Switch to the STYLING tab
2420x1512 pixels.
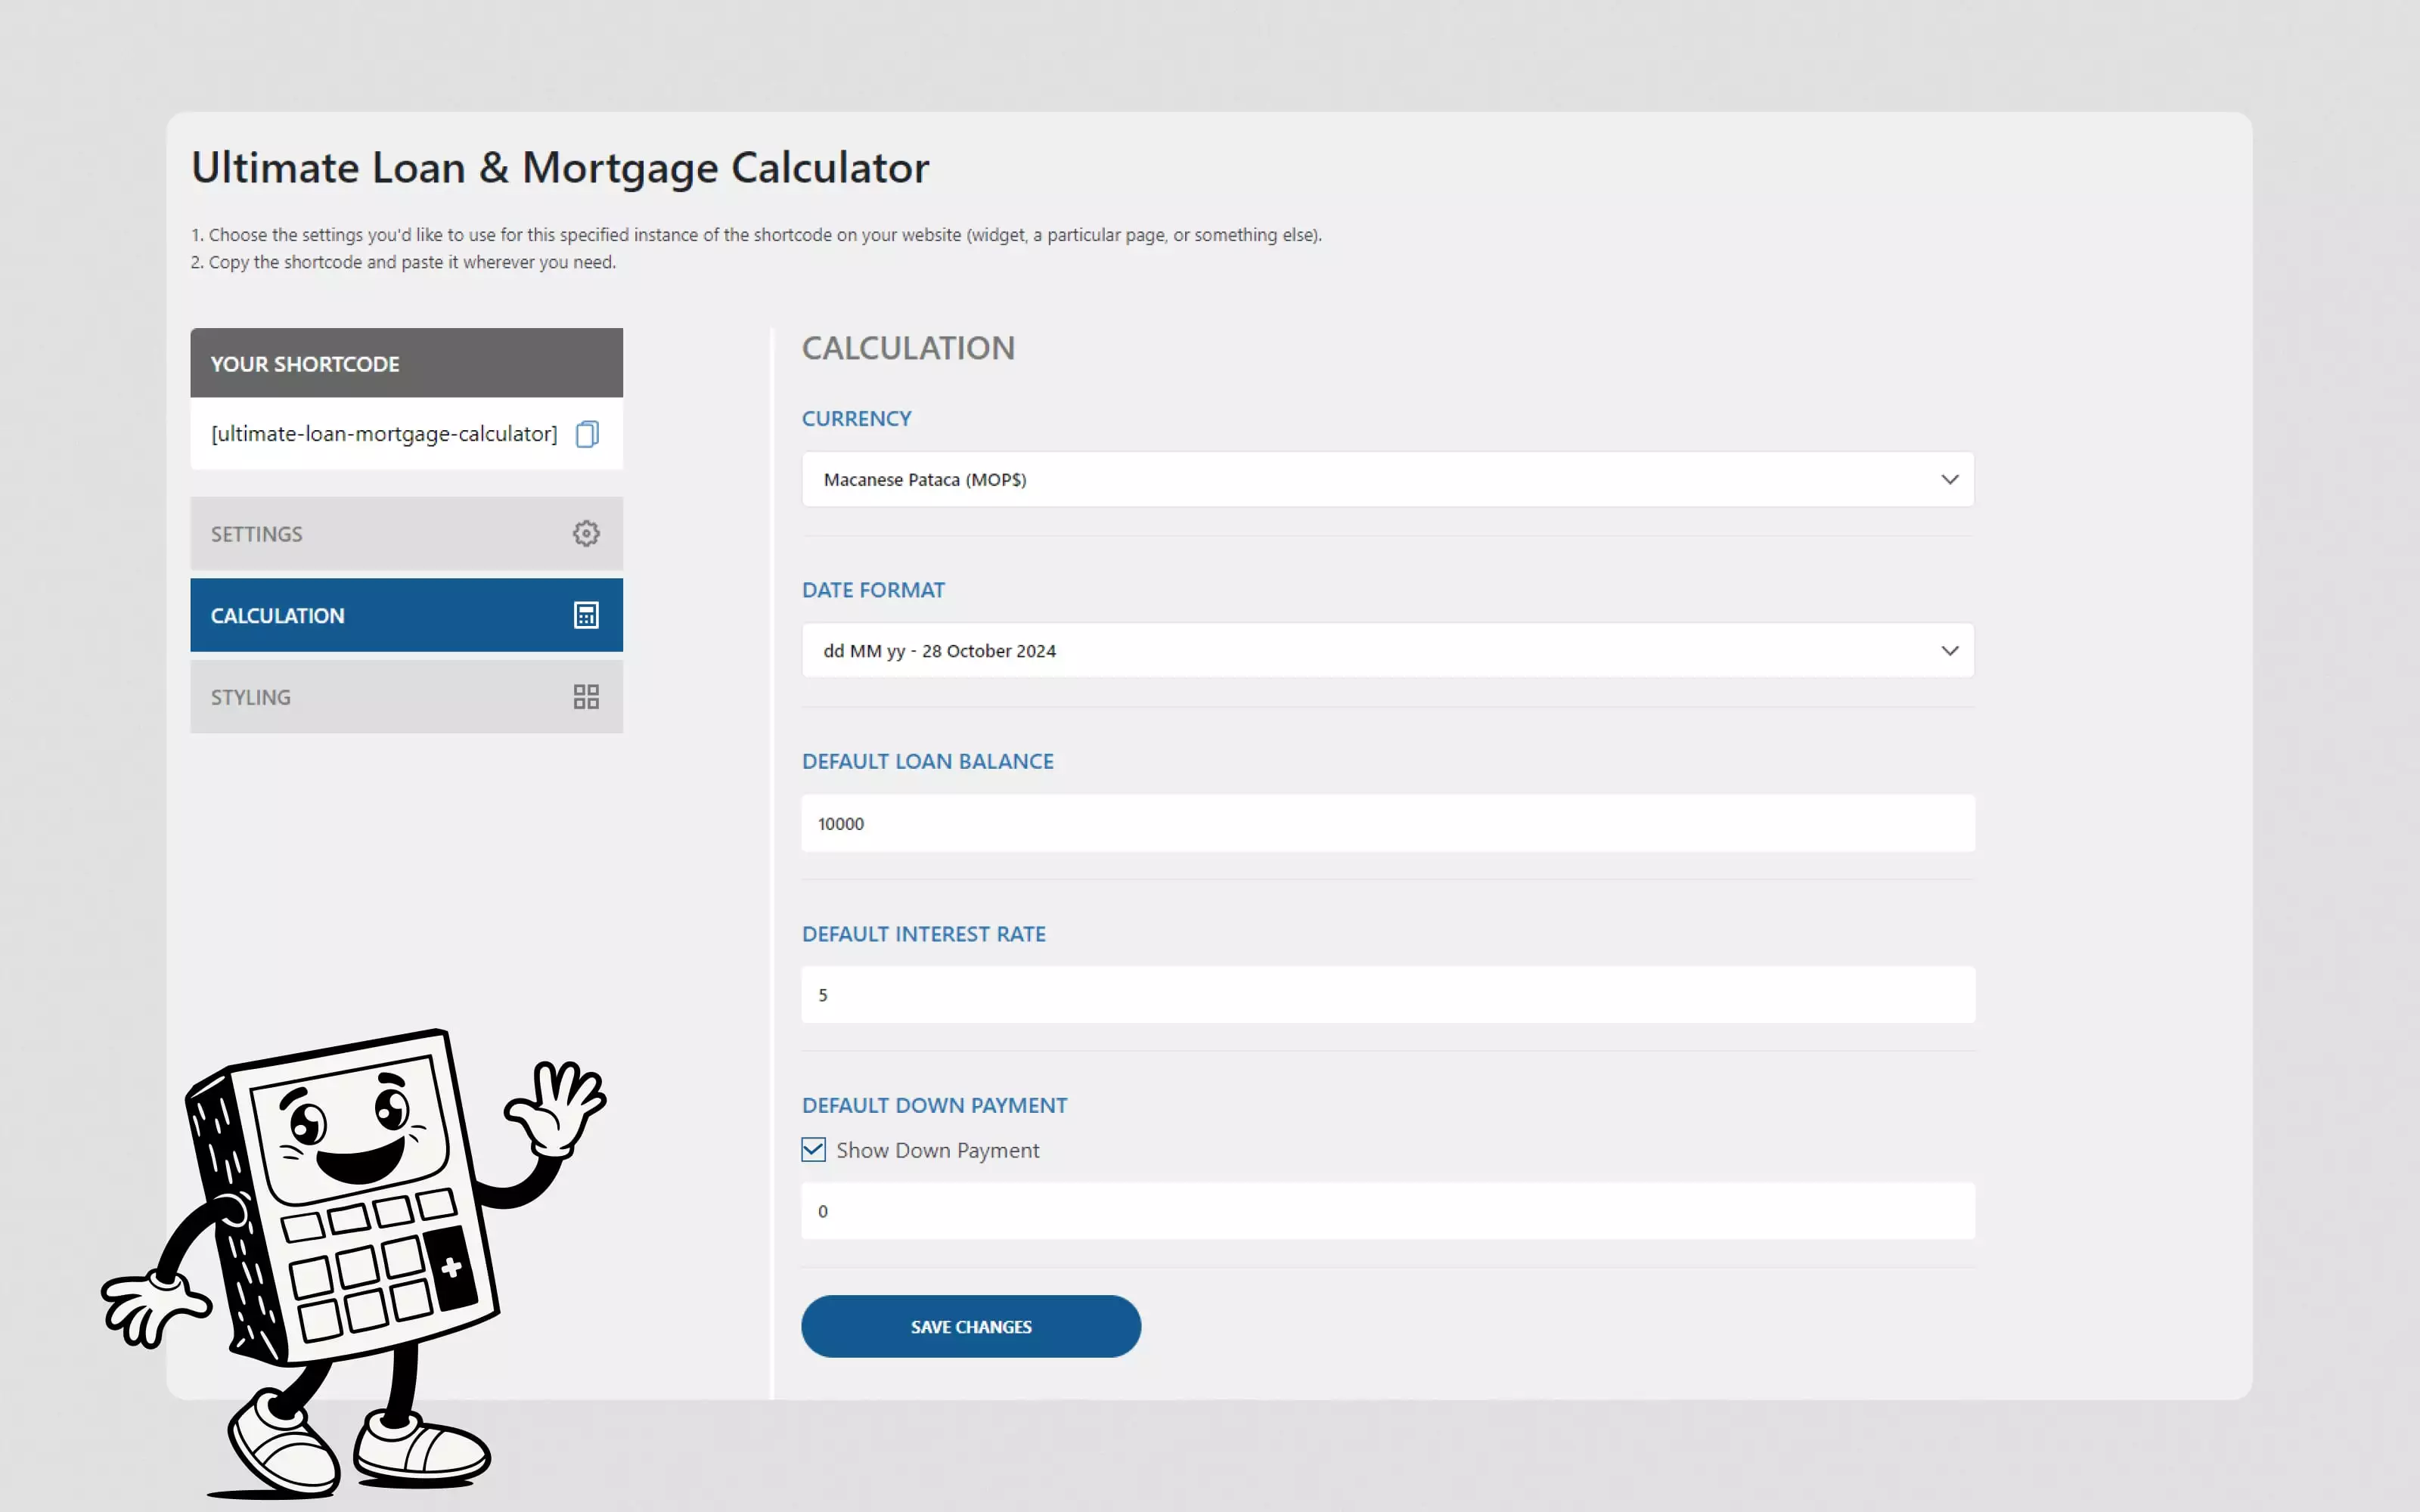coord(406,695)
